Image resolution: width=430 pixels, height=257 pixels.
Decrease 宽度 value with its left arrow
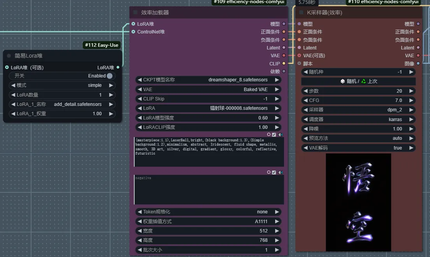point(139,231)
